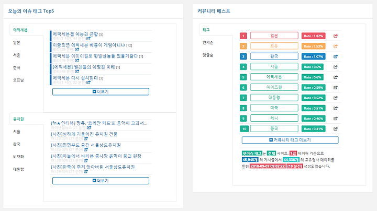Click the '44,338개' count label
This screenshot has width=377, height=211.
(x=291, y=160)
